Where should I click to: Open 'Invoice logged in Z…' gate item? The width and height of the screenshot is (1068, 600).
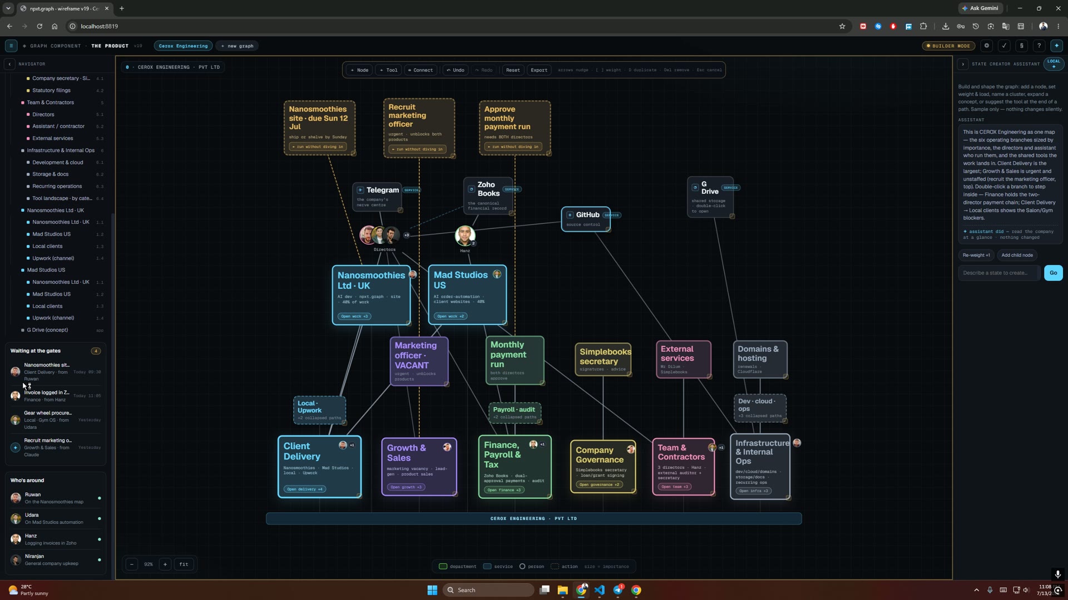pyautogui.click(x=56, y=396)
